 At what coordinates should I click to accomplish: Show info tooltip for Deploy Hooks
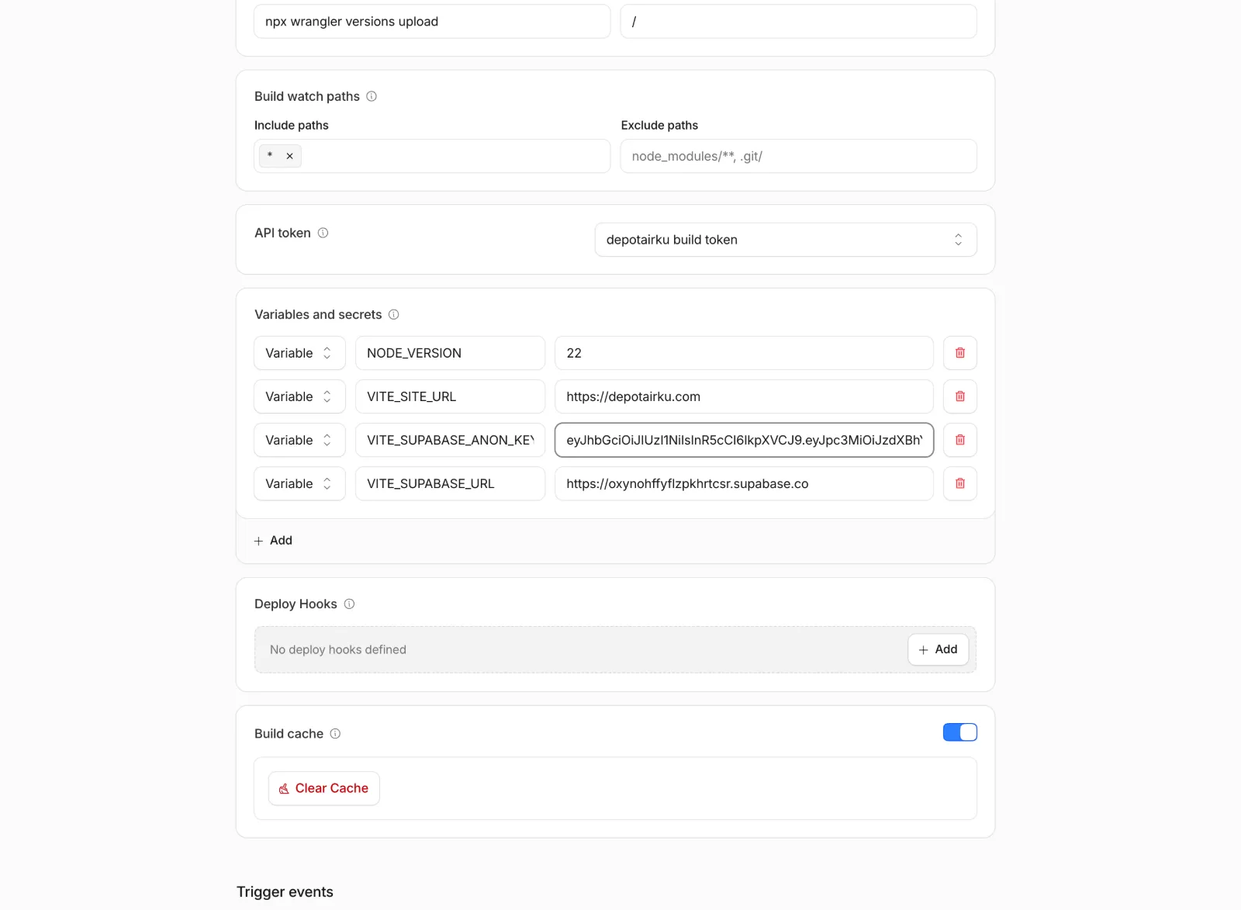[349, 604]
